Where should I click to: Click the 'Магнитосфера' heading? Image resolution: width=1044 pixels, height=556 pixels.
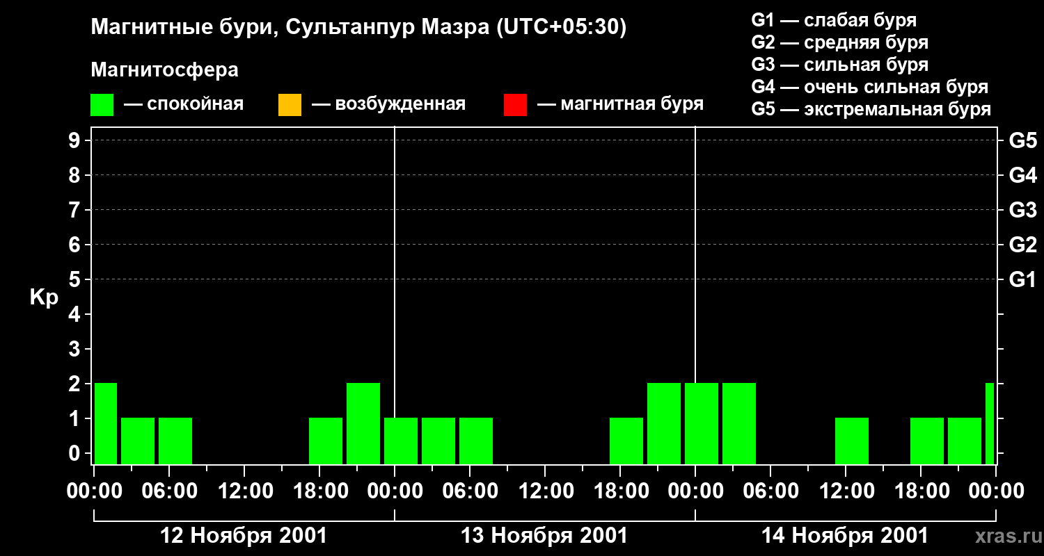coord(165,70)
